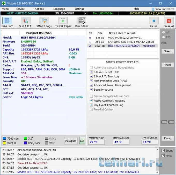Open the Service menu
Viewport: 176px width, 175px height.
tap(20, 9)
